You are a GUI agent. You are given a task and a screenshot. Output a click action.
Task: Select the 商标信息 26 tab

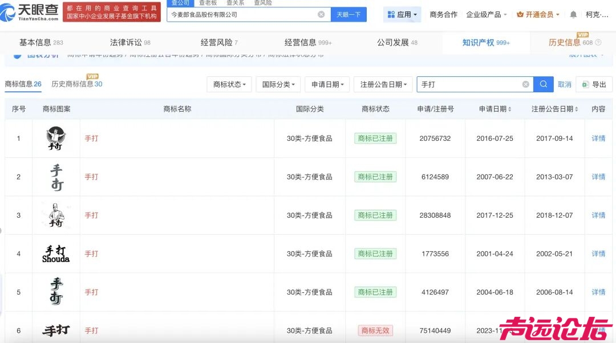coord(23,84)
